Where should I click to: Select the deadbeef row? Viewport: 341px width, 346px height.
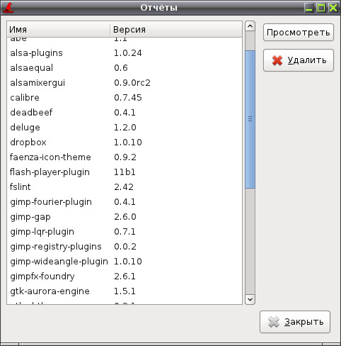click(x=125, y=113)
